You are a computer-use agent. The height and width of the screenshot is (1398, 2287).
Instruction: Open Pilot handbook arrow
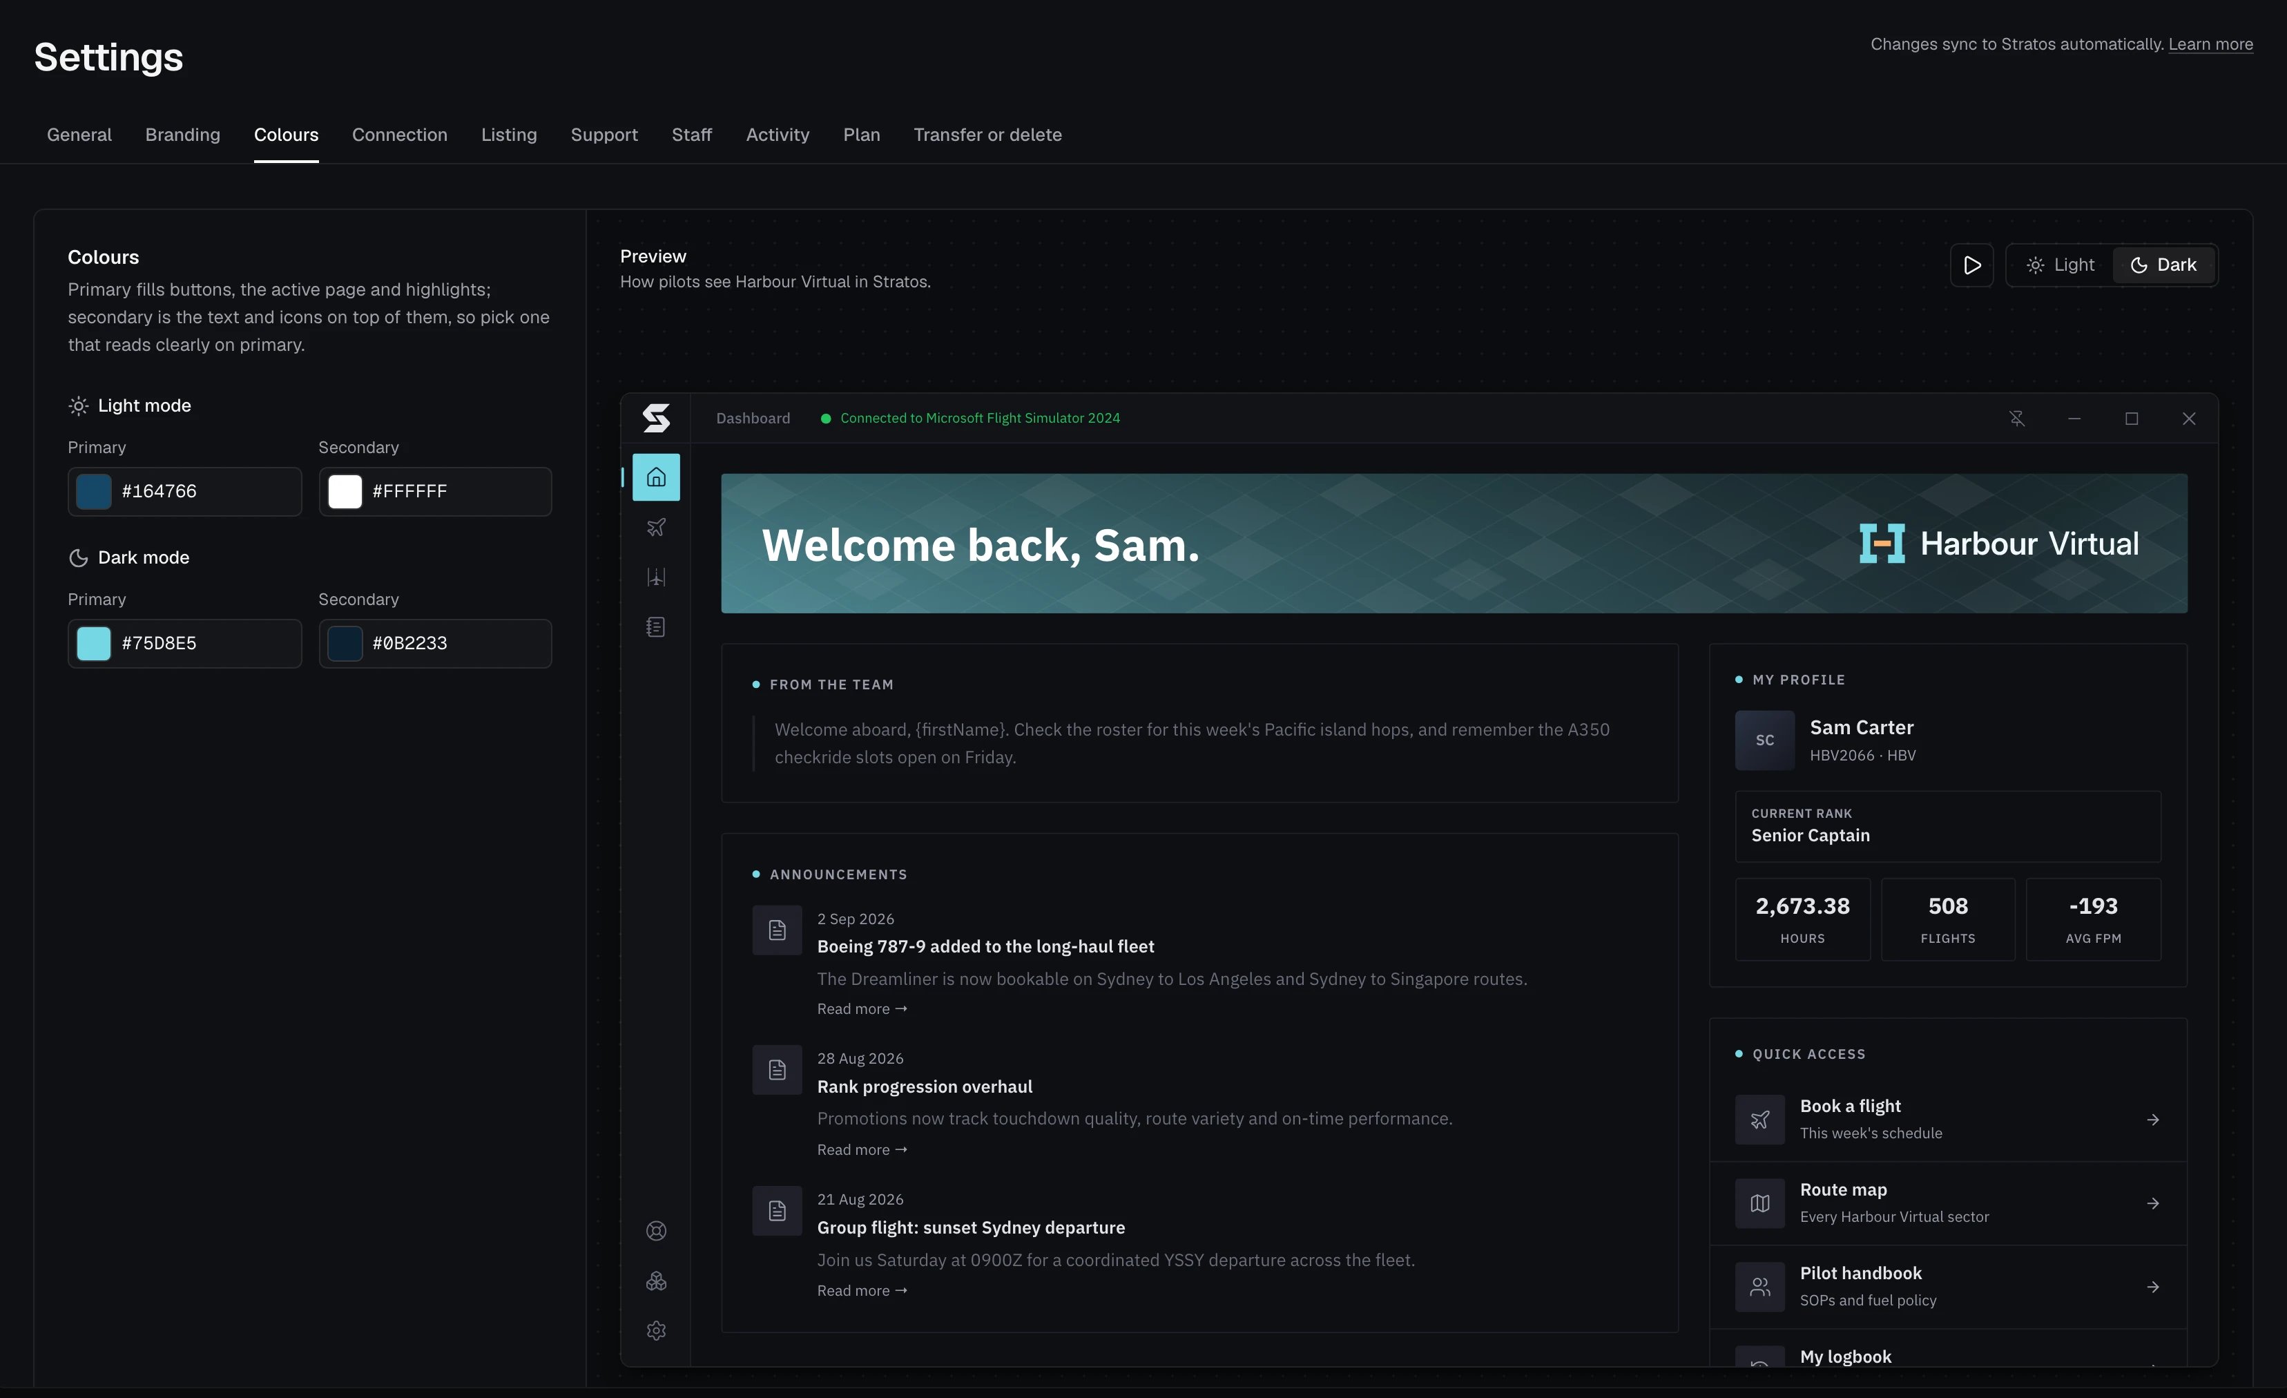[x=2153, y=1287]
